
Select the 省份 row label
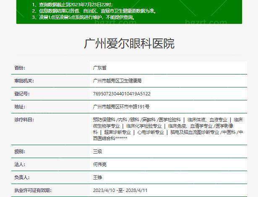pyautogui.click(x=20, y=67)
